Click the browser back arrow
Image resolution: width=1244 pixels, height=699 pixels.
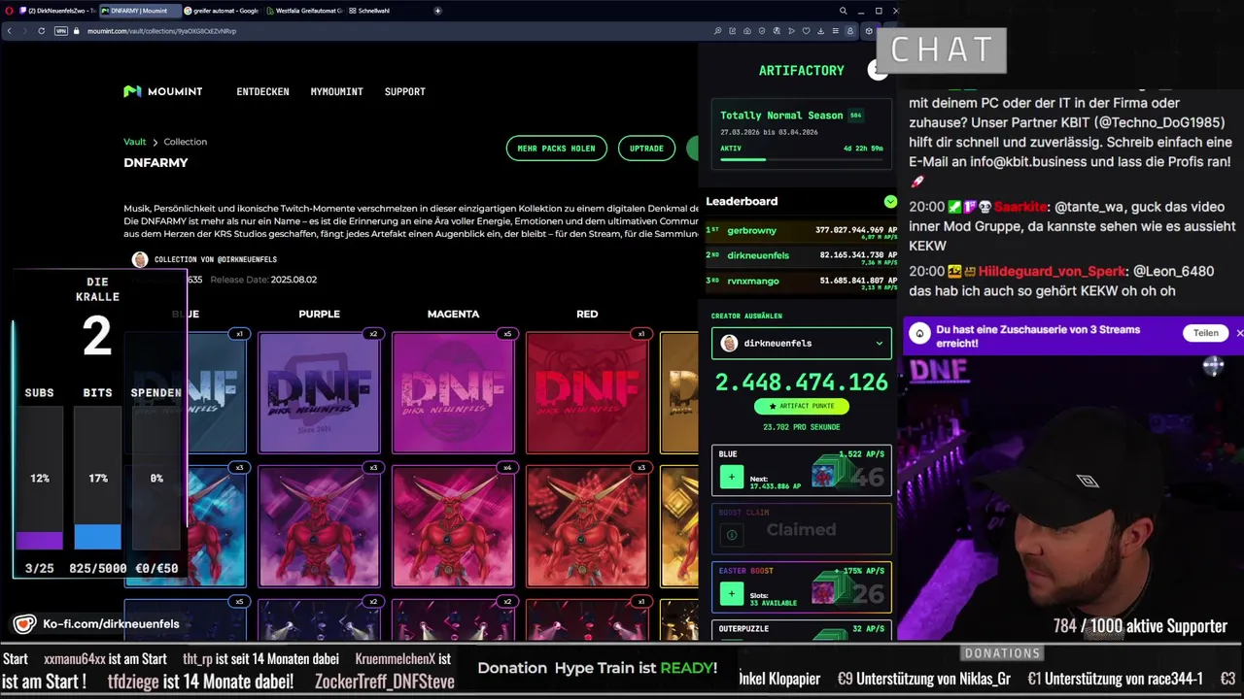pos(10,31)
